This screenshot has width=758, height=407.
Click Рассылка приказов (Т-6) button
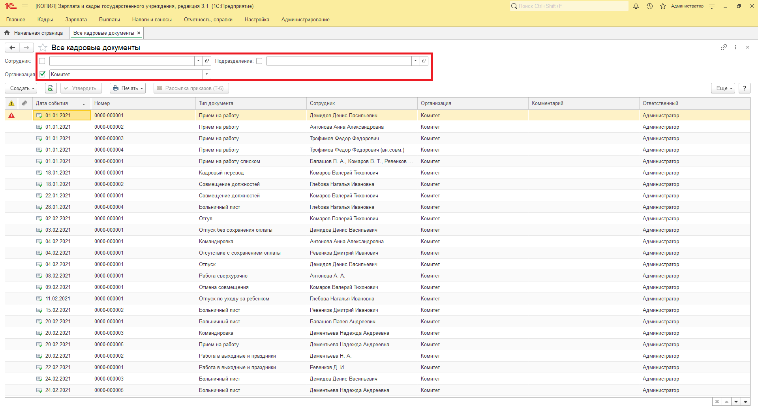click(191, 88)
